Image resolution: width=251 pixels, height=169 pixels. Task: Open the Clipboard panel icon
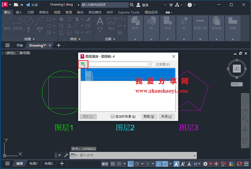tap(216, 23)
